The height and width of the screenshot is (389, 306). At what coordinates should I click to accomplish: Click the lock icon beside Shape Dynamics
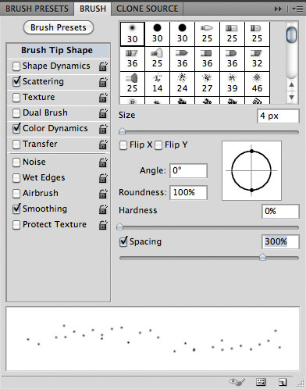(103, 66)
